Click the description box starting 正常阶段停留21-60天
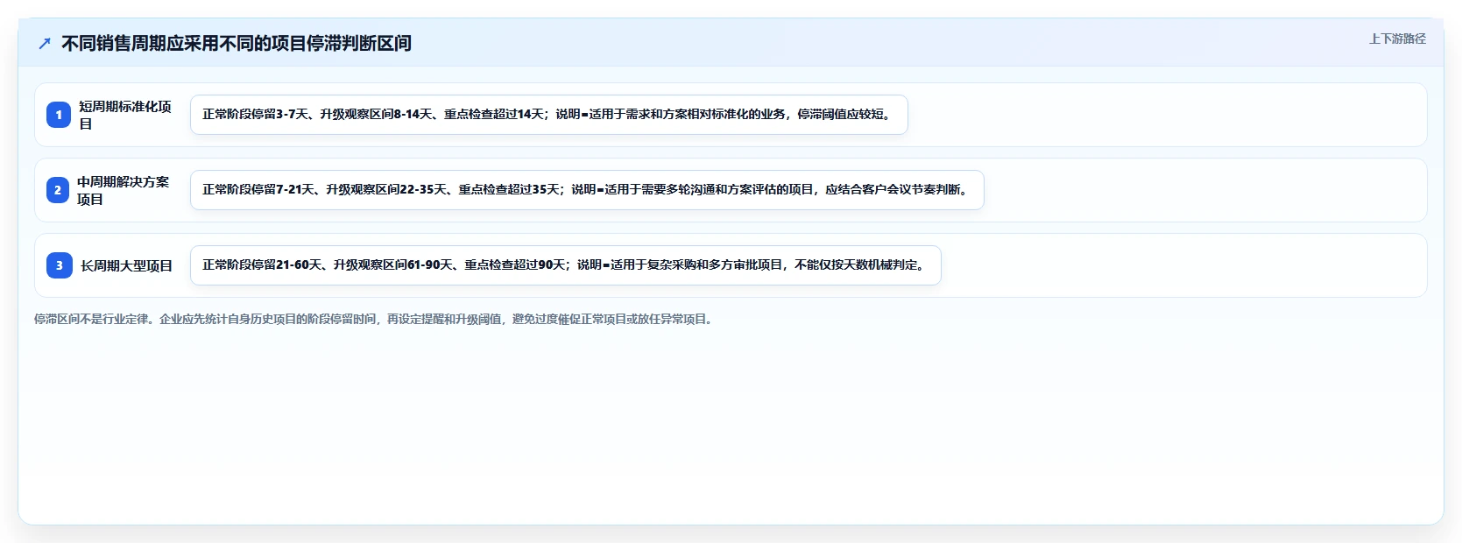This screenshot has width=1462, height=543. click(x=566, y=265)
